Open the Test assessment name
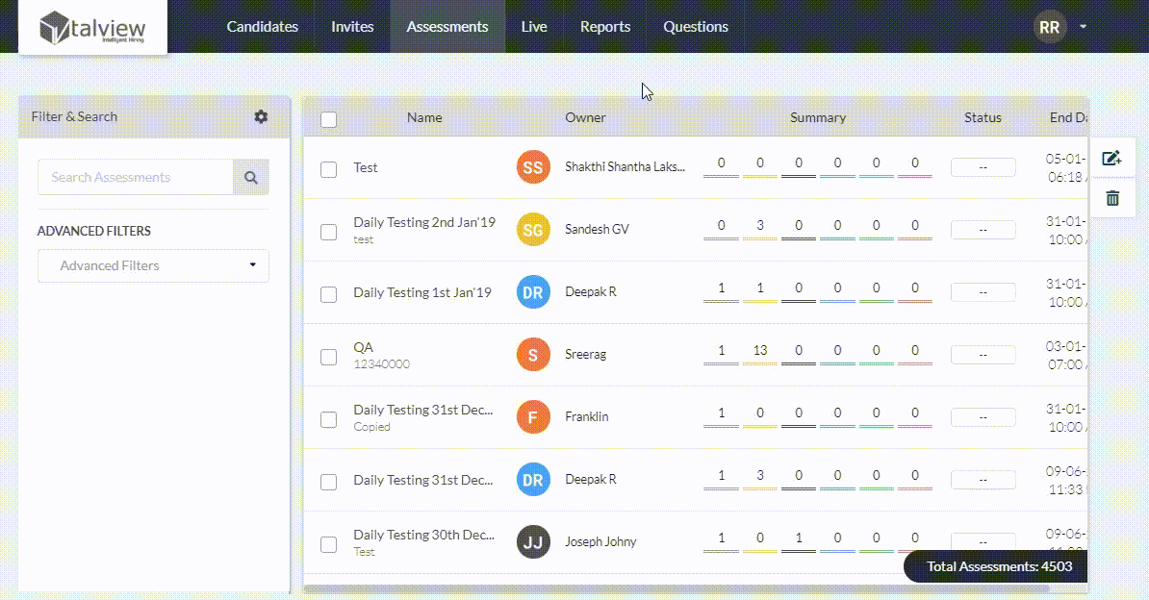 (x=366, y=167)
